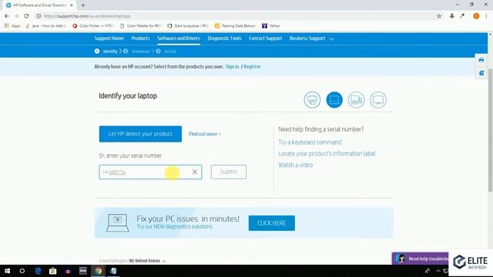This screenshot has width=493, height=277.
Task: Open the Windows Start menu
Action: click(7, 271)
